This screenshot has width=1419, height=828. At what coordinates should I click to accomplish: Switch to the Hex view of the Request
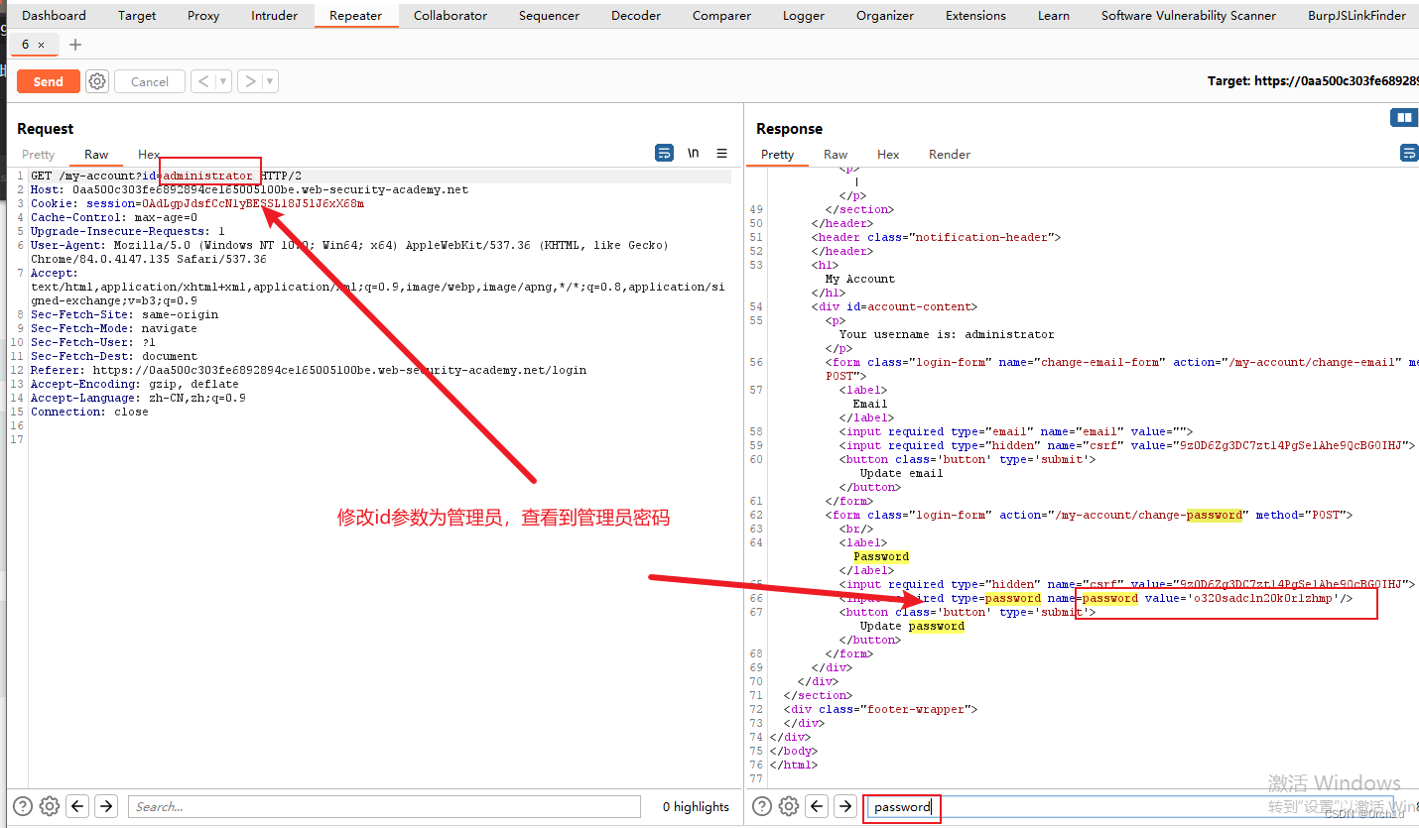pos(148,154)
